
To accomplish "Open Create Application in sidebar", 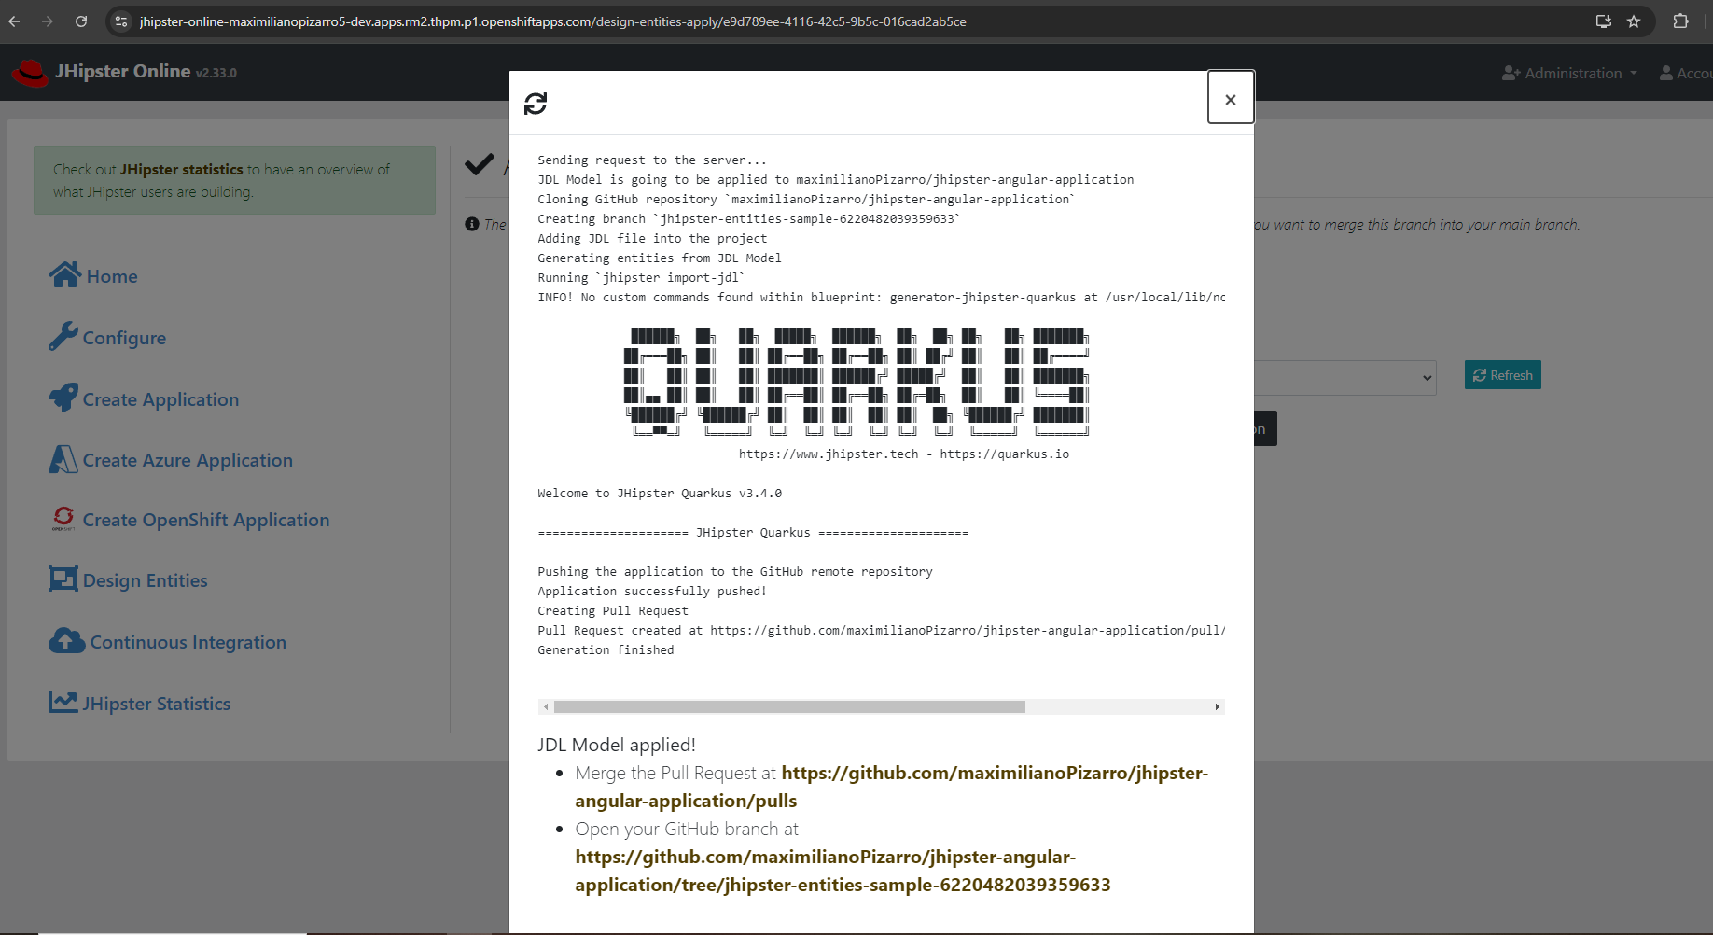I will click(x=160, y=399).
